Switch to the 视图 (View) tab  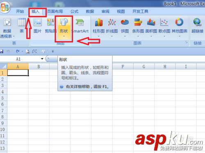(121, 11)
